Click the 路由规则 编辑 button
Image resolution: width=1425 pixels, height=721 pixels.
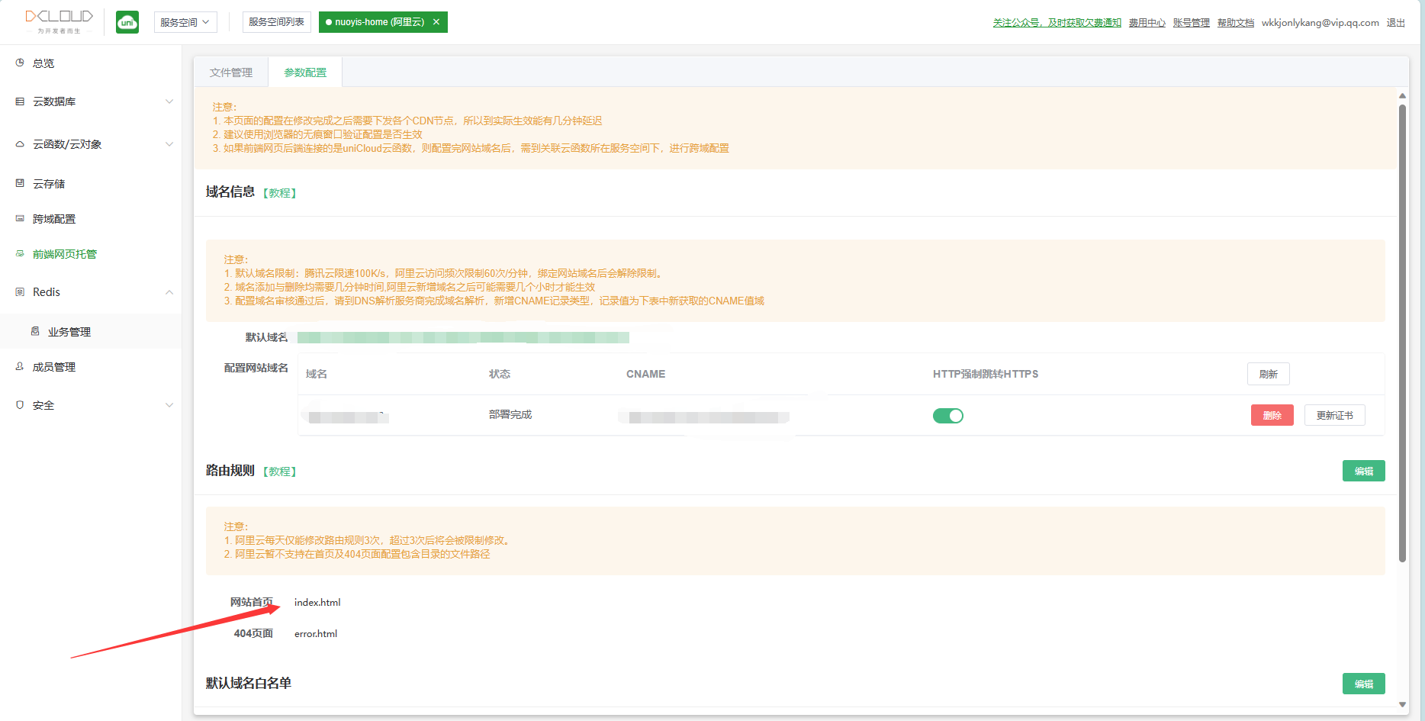1363,471
